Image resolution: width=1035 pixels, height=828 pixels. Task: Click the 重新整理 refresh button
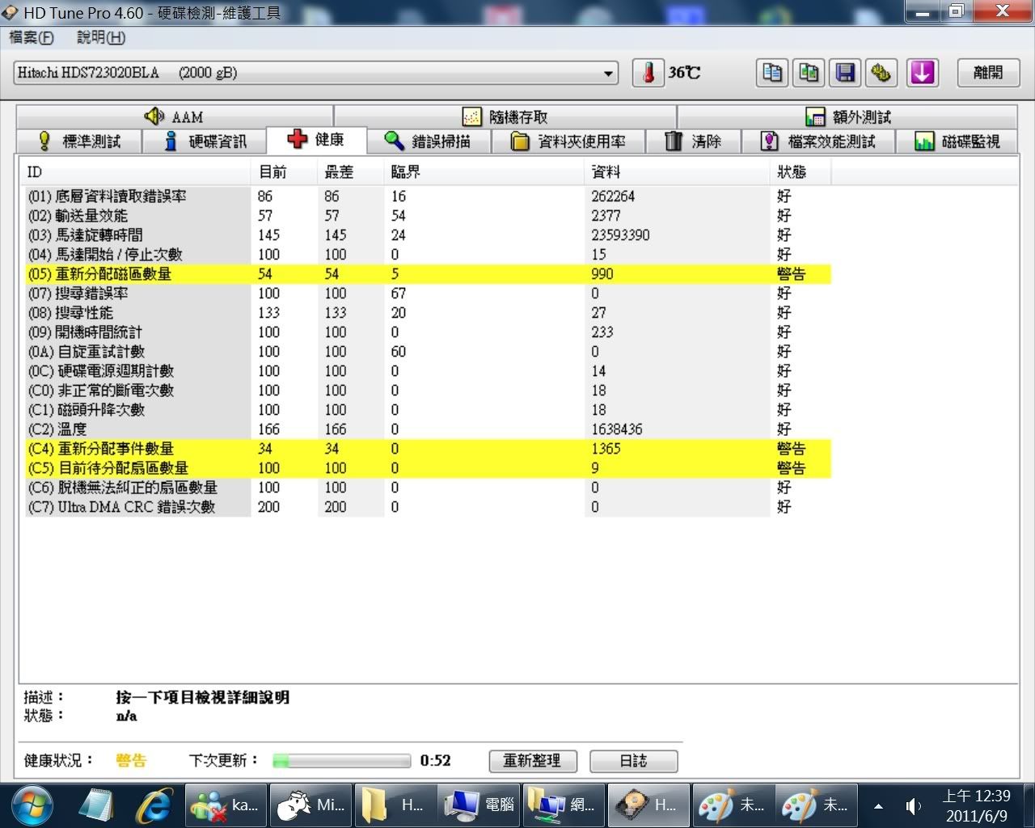pyautogui.click(x=533, y=761)
